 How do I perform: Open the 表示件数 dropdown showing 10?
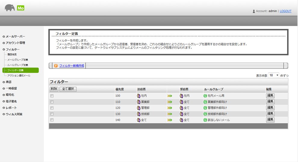pyautogui.click(x=274, y=75)
